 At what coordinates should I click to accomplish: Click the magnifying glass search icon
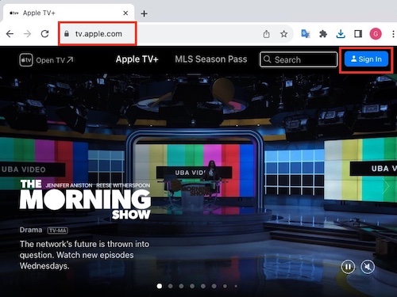268,59
